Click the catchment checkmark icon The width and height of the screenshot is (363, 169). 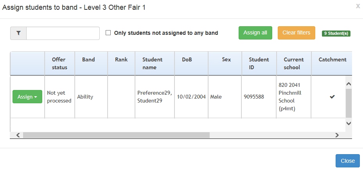pos(332,97)
